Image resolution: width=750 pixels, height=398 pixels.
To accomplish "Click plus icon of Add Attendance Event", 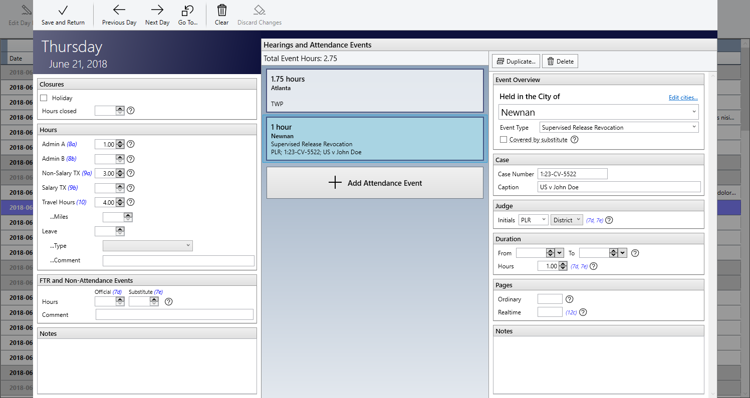I will tap(335, 183).
